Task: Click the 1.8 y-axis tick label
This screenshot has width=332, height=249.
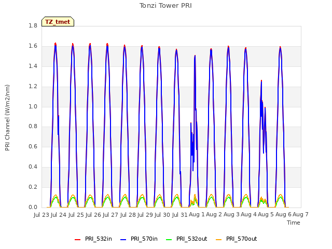Action: [33, 25]
